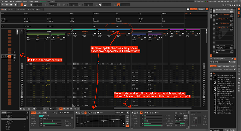Toggle the VOL column button
Screen dimensions: 241x131
point(61,109)
